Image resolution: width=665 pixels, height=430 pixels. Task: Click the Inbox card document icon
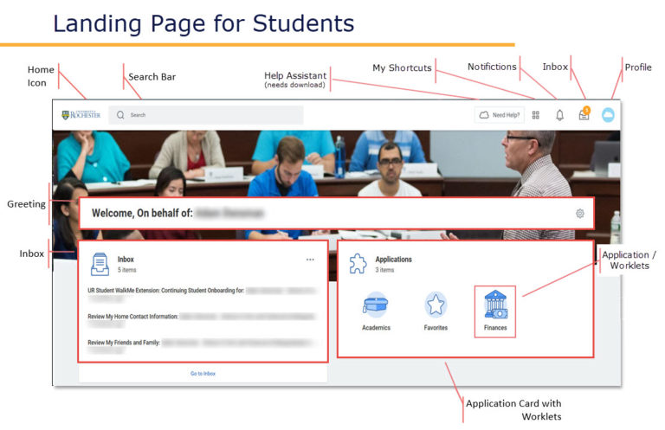(x=100, y=263)
